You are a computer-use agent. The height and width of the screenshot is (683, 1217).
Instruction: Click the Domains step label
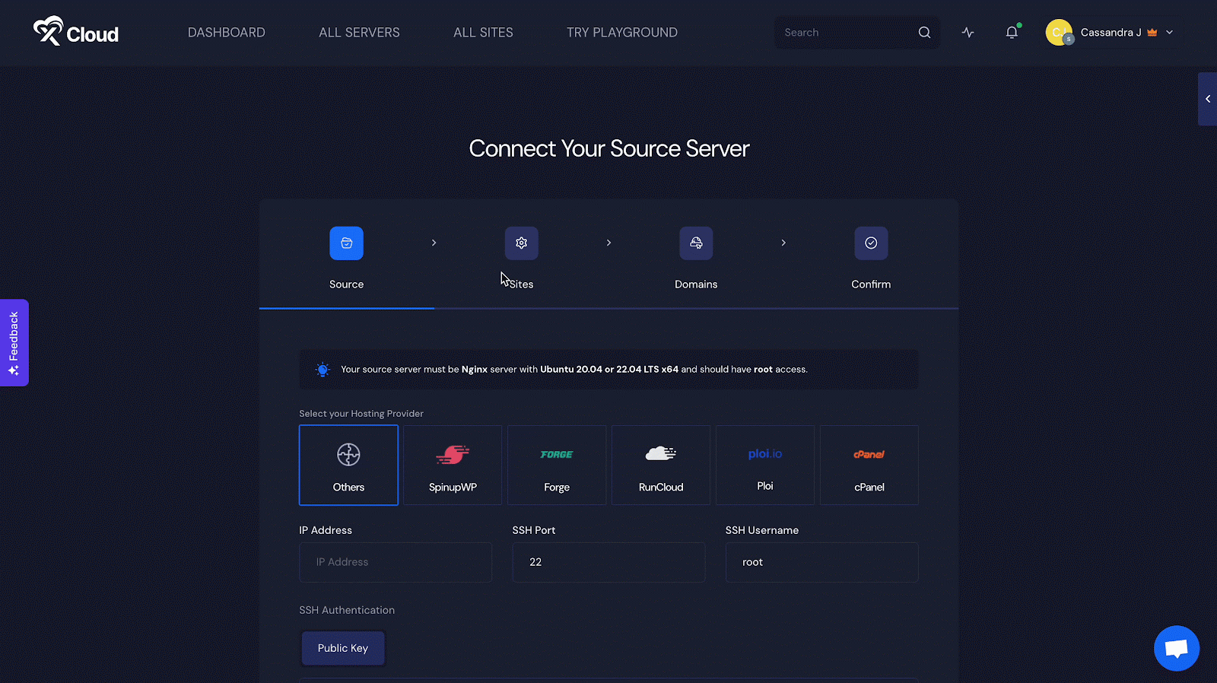coord(696,284)
